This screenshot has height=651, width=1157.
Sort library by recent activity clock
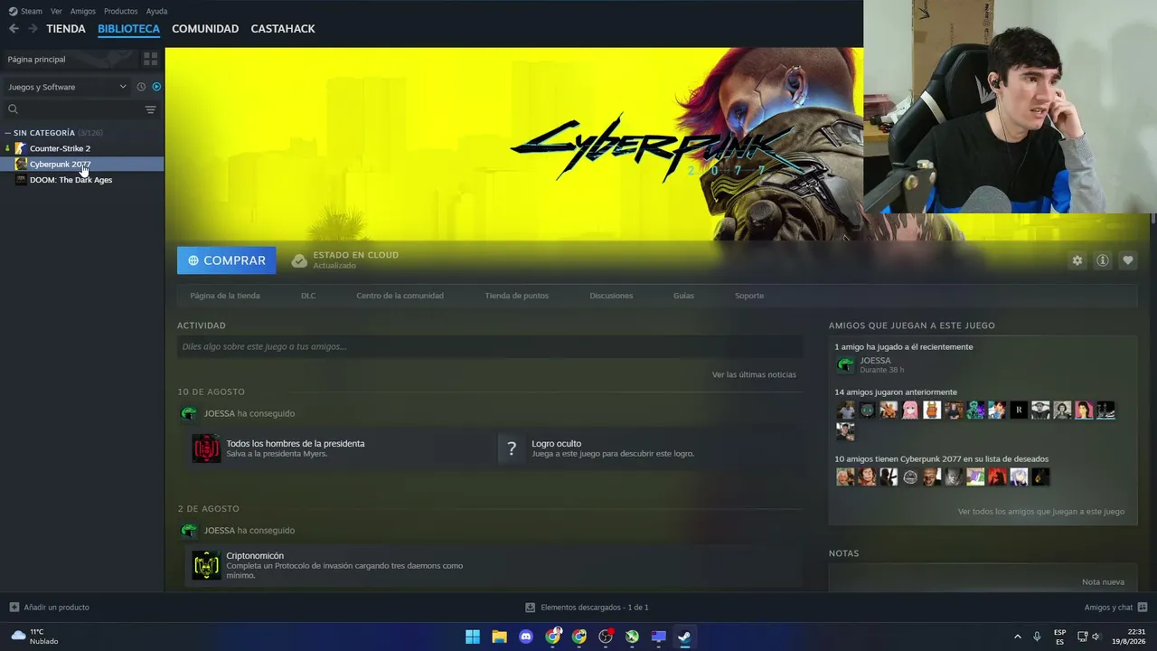point(141,87)
